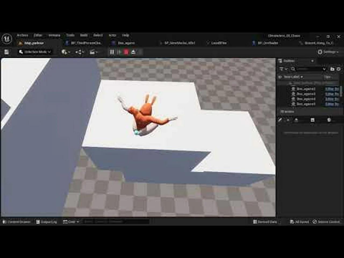Open the Unreal Engine menu logo icon
Image resolution: width=344 pixels, height=258 pixels.
[7, 39]
